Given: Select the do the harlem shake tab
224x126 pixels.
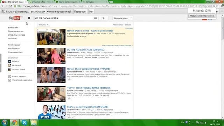Looking at the screenshot, I should pyautogui.click(x=14, y=2).
